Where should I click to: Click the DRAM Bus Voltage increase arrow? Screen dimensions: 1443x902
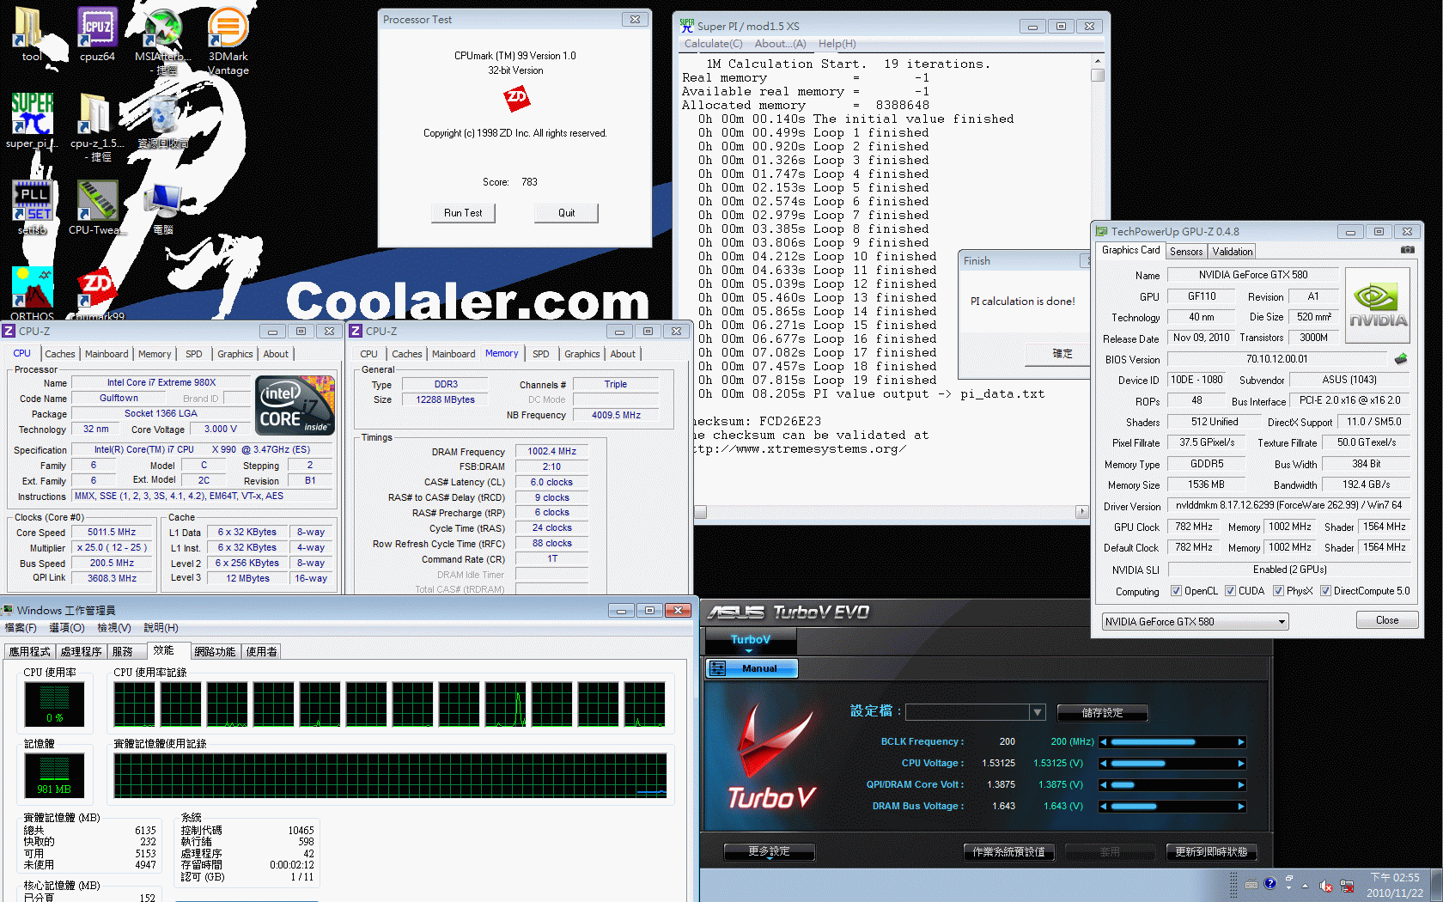1240,807
